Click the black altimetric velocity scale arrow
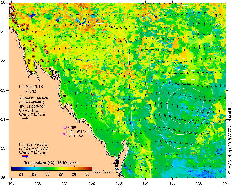This screenshot has width=232, height=186. (25, 118)
